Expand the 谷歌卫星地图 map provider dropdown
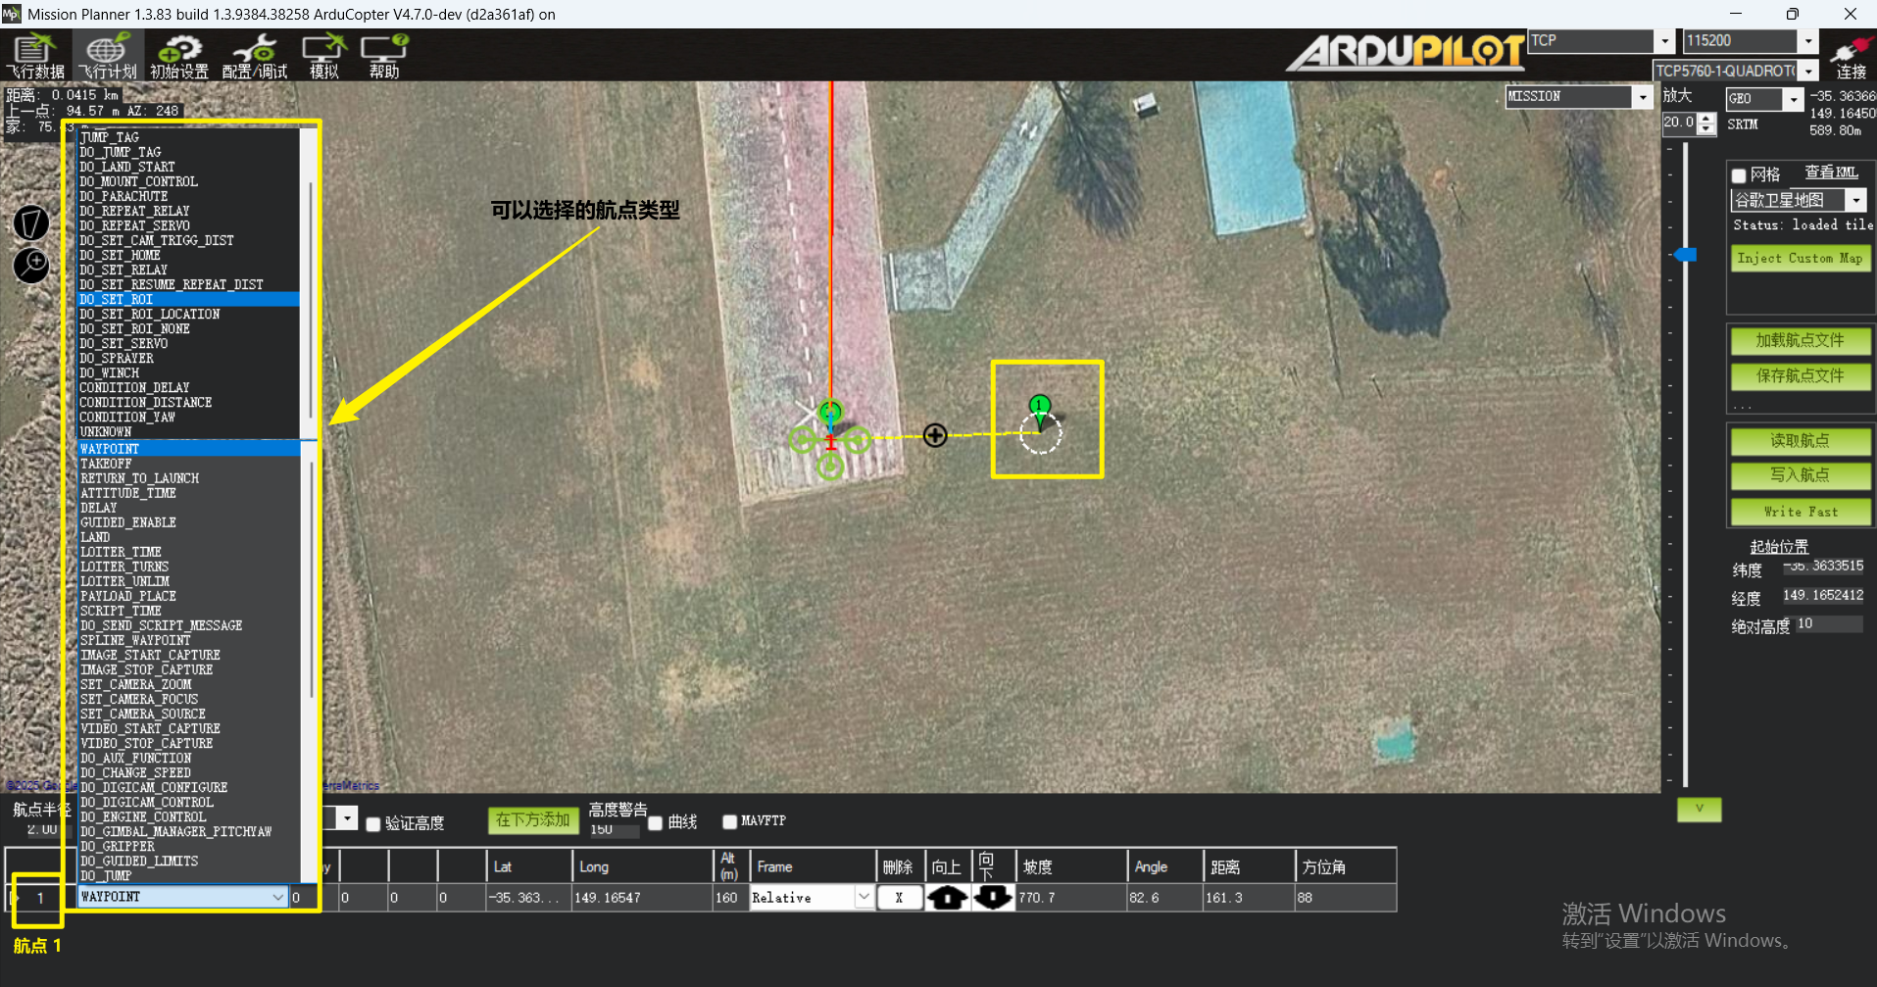Screen dimensions: 1877x987 click(x=1855, y=200)
